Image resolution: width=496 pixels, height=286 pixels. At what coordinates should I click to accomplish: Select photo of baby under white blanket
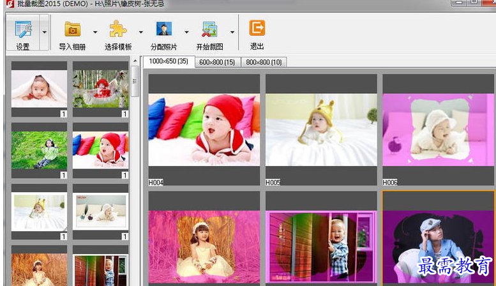coord(39,89)
